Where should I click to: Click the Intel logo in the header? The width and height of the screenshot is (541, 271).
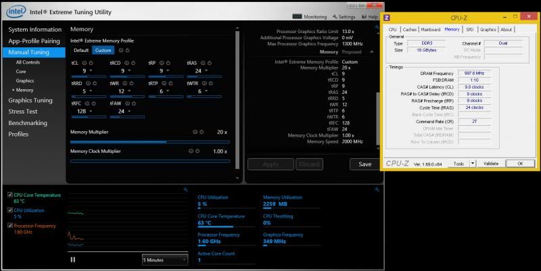16,11
